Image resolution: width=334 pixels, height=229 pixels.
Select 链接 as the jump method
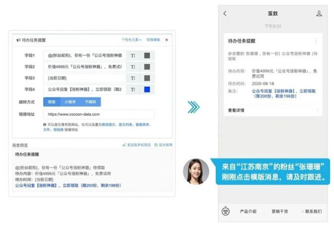(52, 102)
